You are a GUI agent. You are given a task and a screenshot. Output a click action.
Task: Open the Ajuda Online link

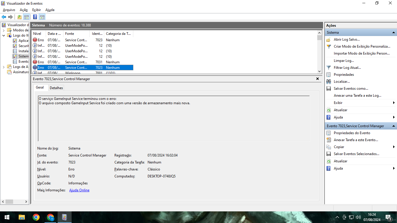pyautogui.click(x=79, y=190)
